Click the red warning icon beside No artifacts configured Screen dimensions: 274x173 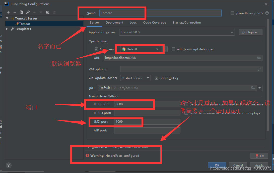[x=87, y=155]
